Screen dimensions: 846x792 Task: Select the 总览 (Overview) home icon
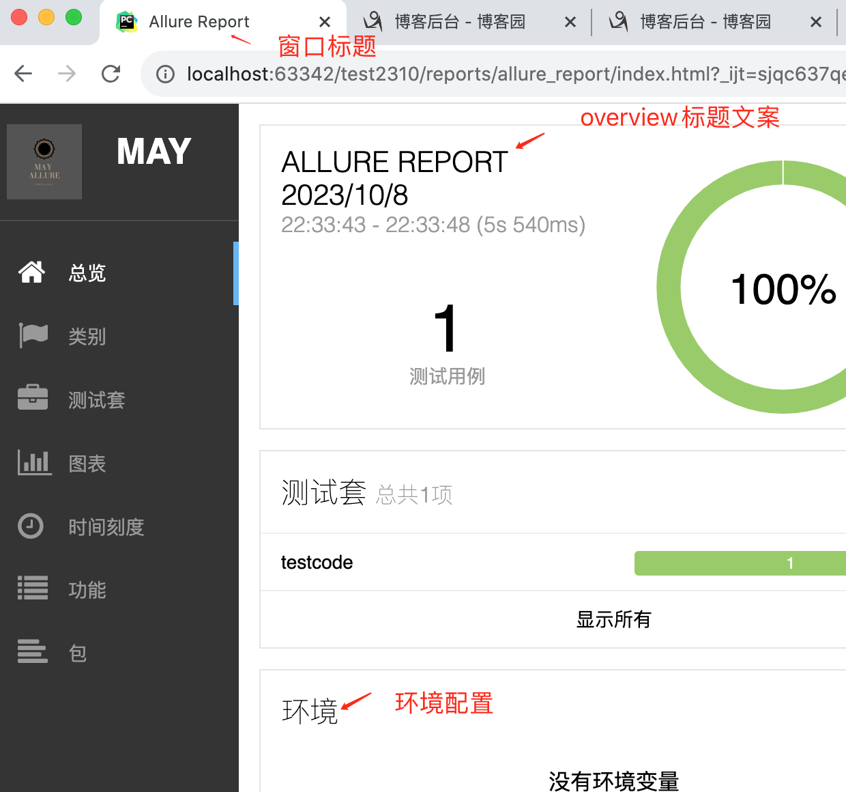tap(31, 272)
